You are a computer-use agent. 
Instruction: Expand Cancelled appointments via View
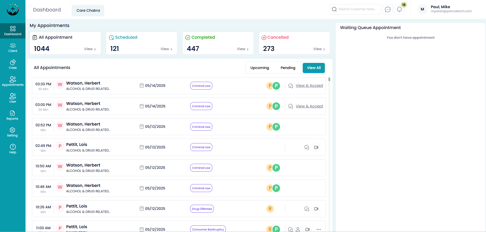click(319, 49)
